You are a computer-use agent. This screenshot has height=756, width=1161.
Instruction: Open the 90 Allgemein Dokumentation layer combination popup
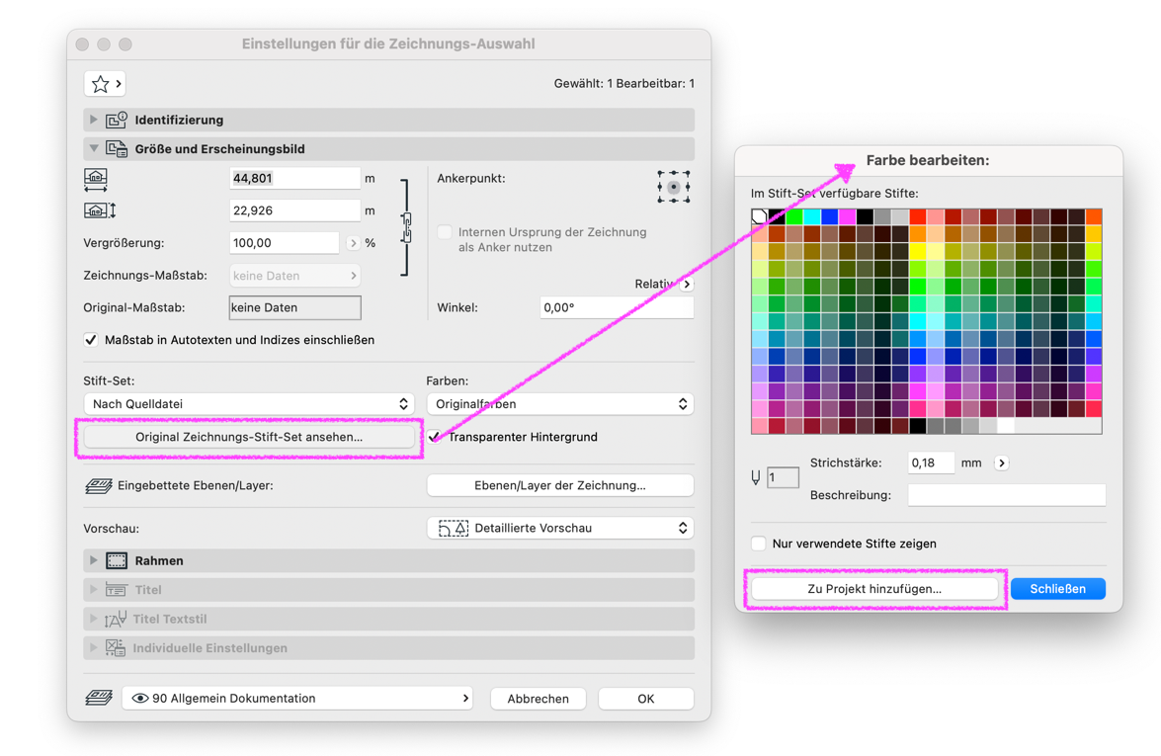[x=297, y=699]
